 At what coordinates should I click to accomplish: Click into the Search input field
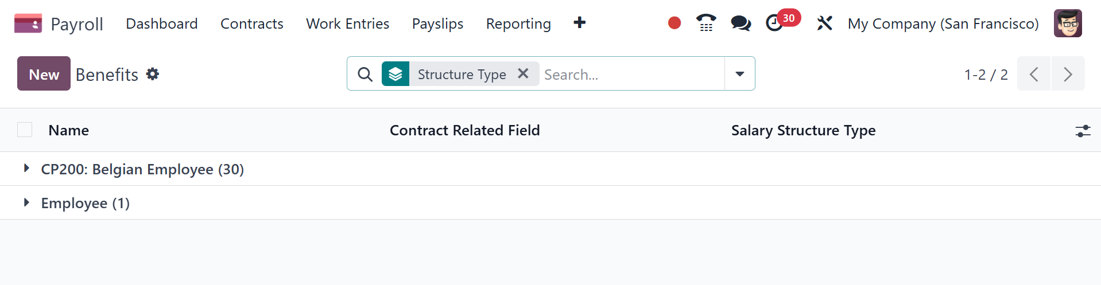click(x=631, y=75)
